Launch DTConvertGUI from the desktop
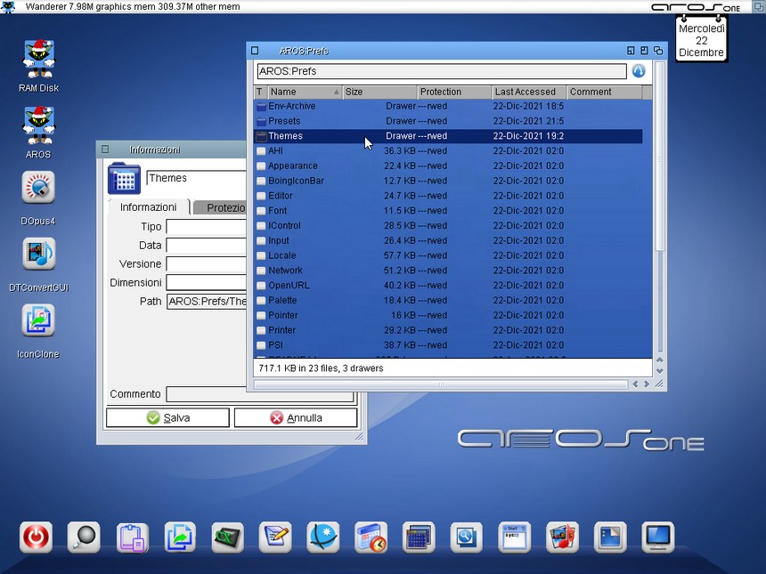Viewport: 766px width, 574px height. coord(37,255)
